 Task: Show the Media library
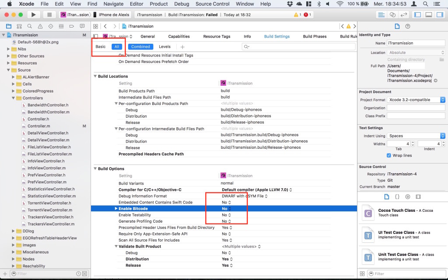[x=418, y=196]
